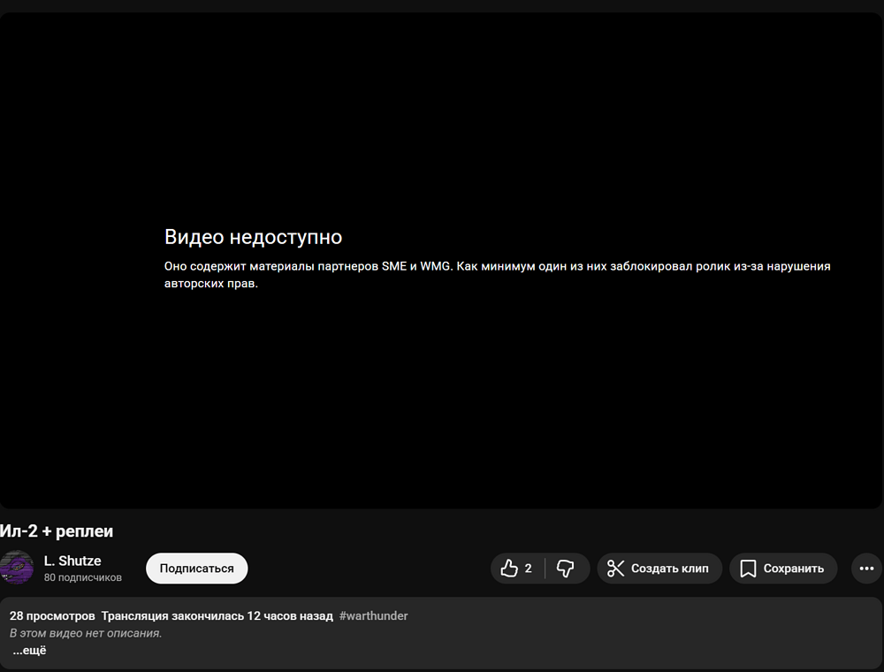Open the three-dot more actions menu
Viewport: 884px width, 672px height.
[866, 569]
